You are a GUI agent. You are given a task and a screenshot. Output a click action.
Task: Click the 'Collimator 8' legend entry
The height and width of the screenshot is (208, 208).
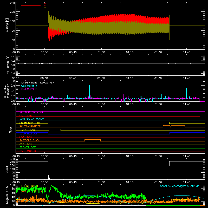[x=29, y=86]
